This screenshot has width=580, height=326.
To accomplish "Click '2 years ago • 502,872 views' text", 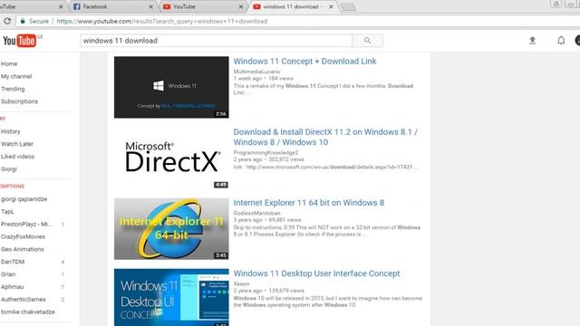I will click(269, 159).
